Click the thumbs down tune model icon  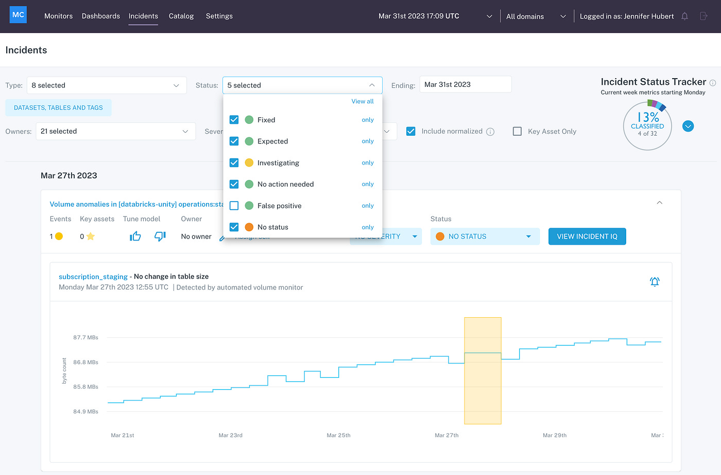(160, 236)
